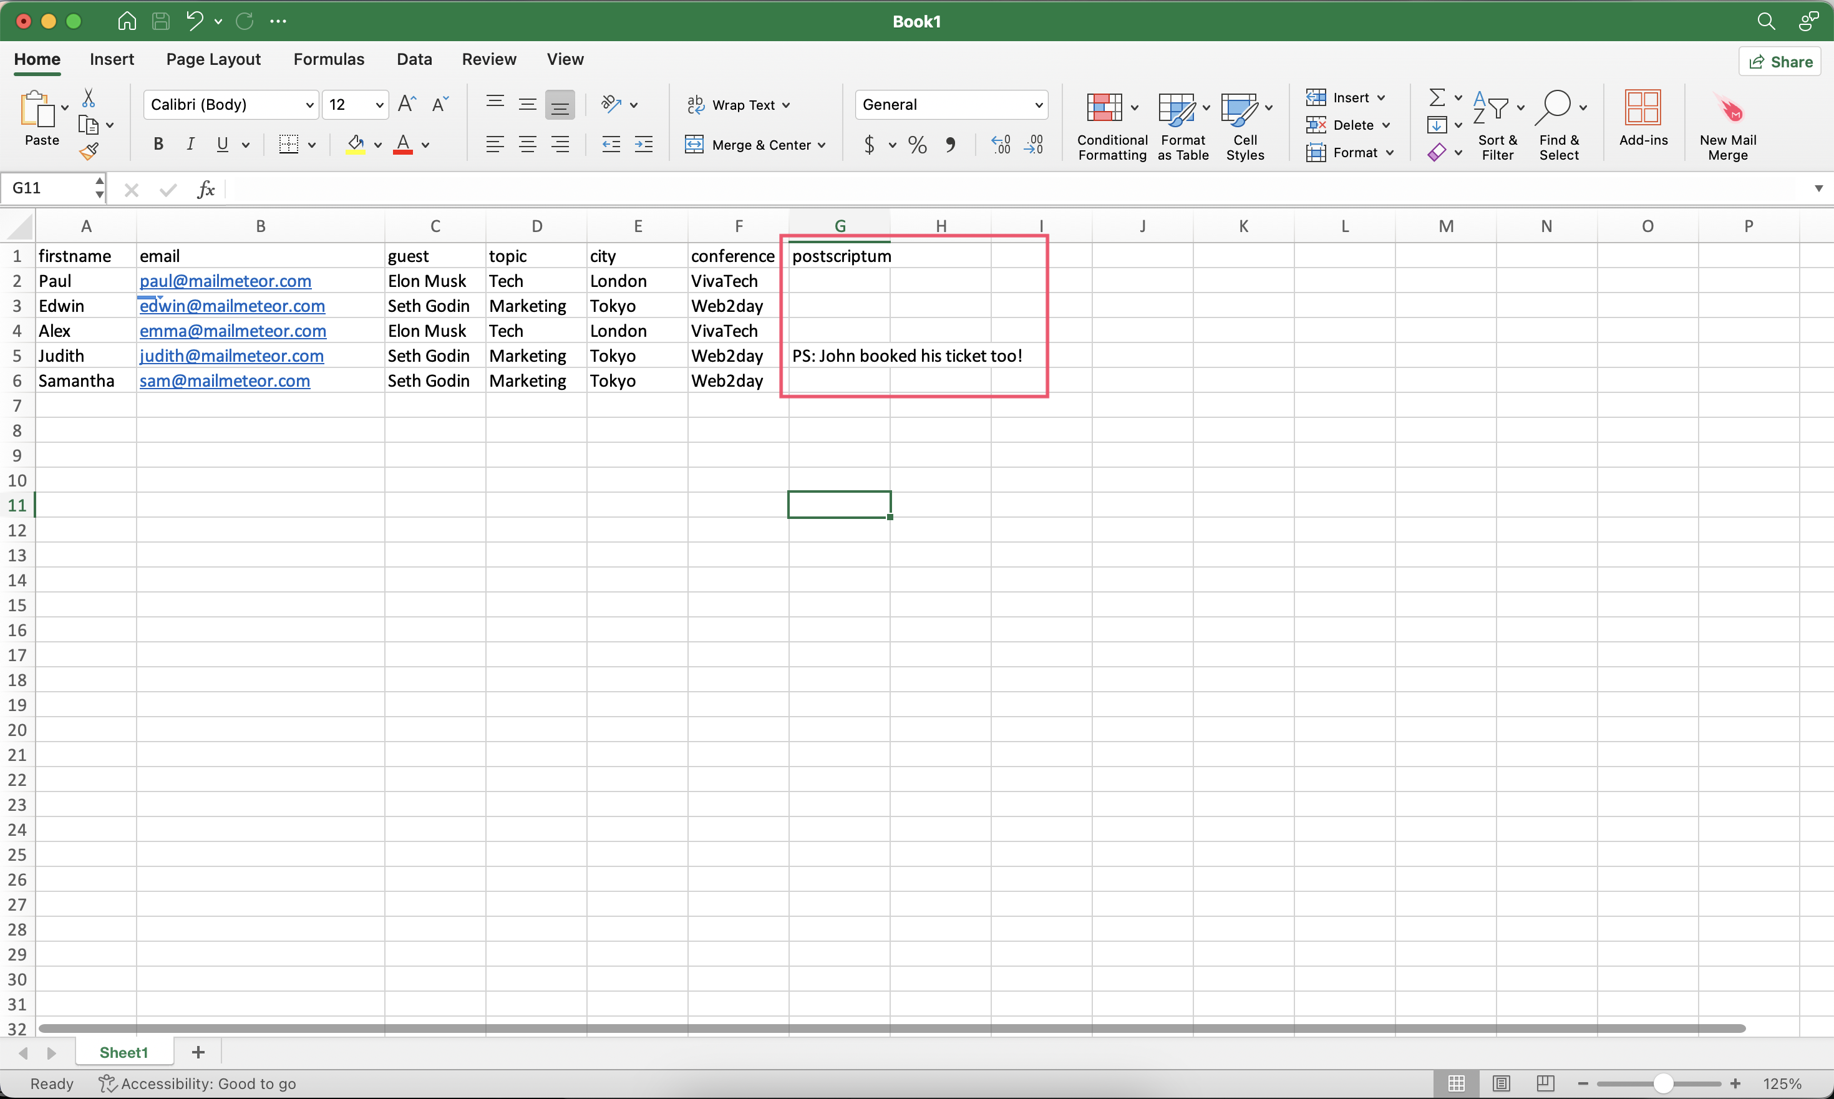Click the Home icon in title bar
Image resolution: width=1834 pixels, height=1099 pixels.
pyautogui.click(x=127, y=21)
